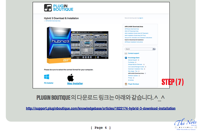Open the PC Installer link
The height and width of the screenshot is (134, 201).
pos(49,83)
